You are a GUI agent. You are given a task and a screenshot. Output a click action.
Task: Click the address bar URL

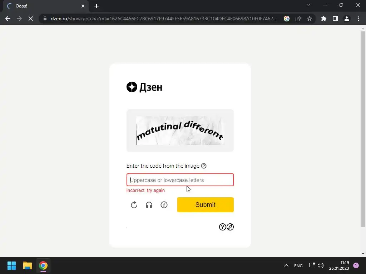point(164,19)
